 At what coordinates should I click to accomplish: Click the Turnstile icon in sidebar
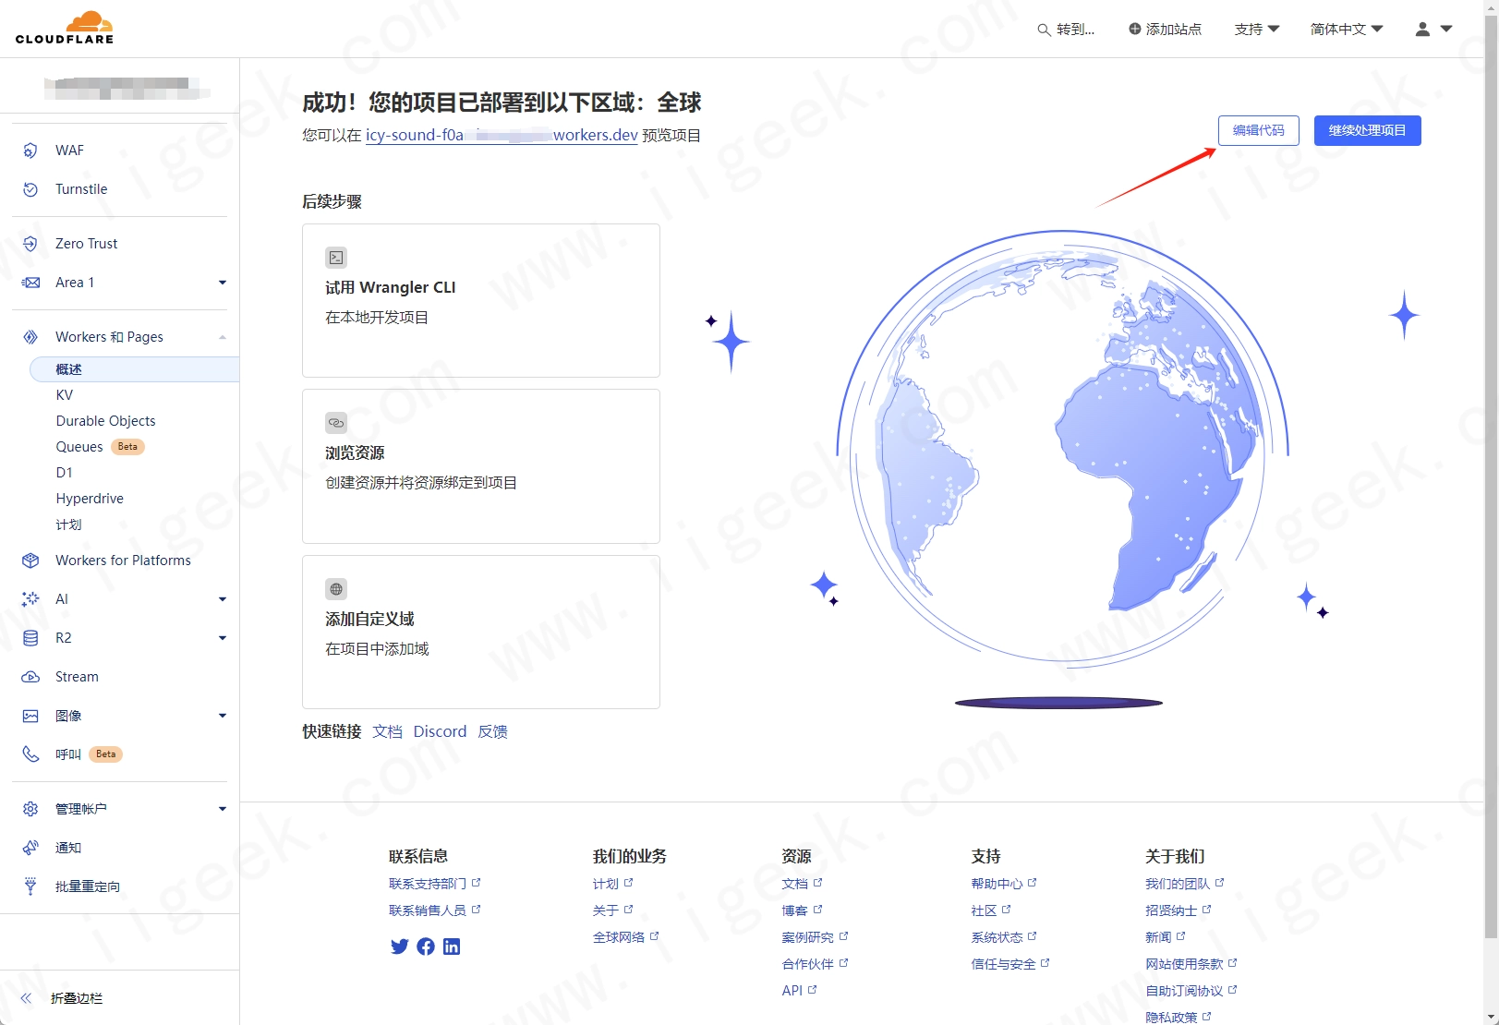[30, 189]
